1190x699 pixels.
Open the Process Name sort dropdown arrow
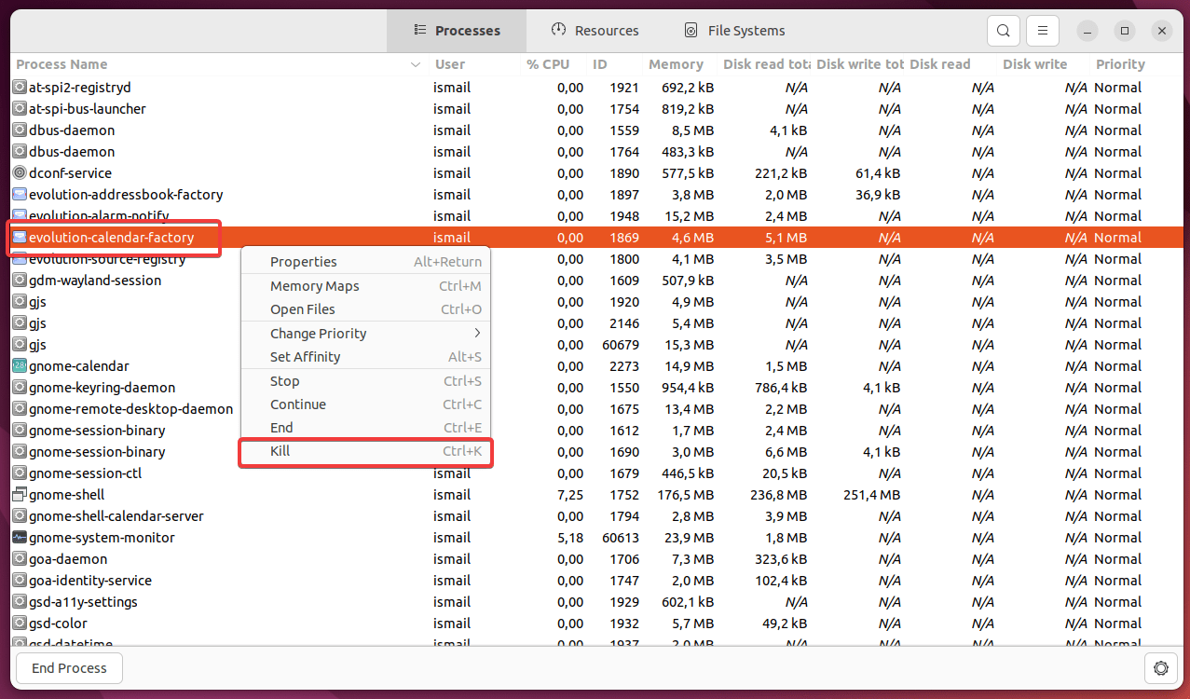415,64
